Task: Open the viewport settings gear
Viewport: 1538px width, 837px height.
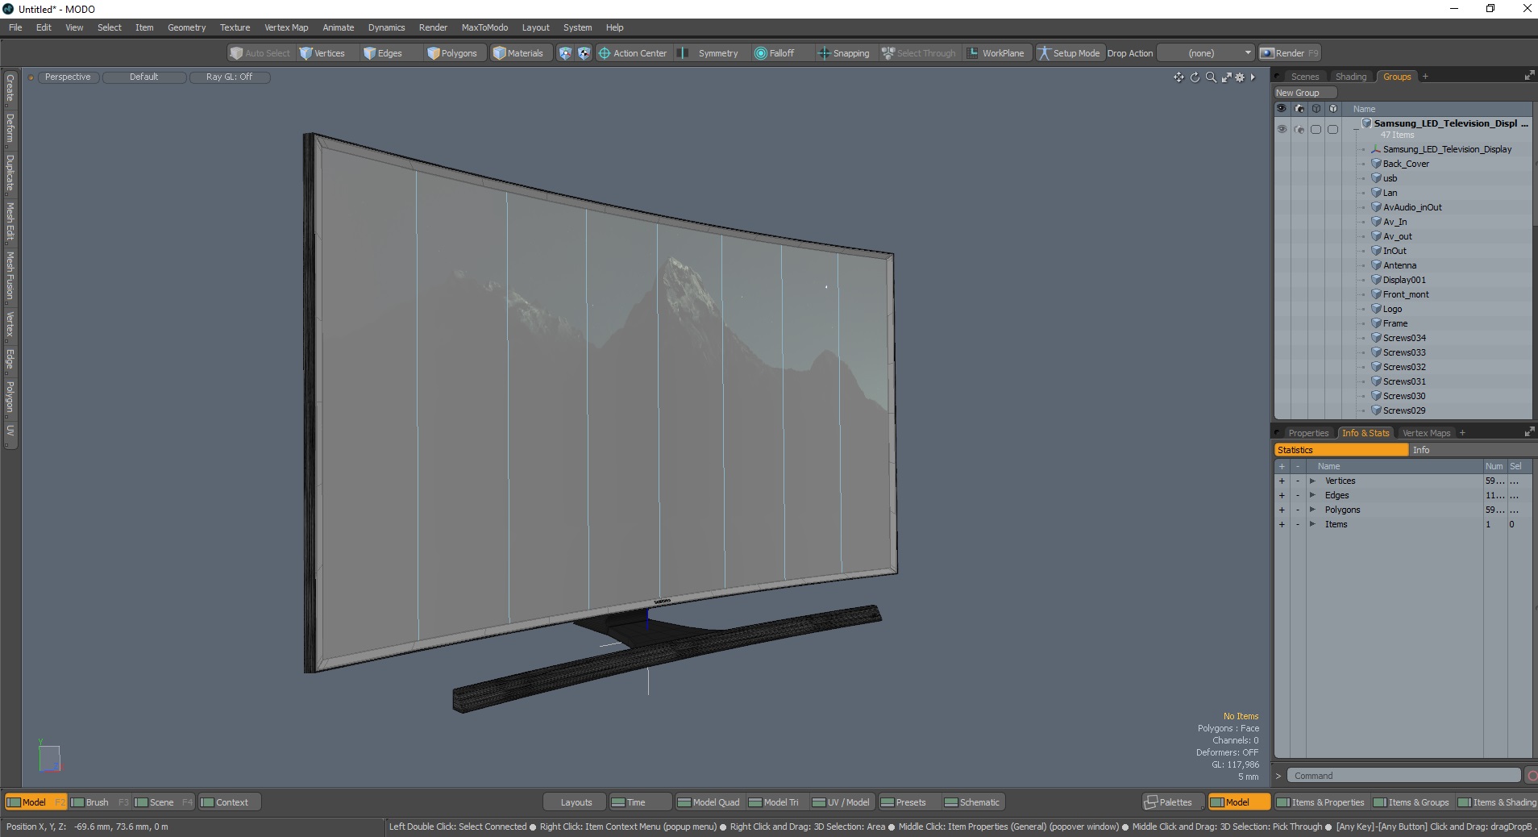Action: (x=1241, y=77)
